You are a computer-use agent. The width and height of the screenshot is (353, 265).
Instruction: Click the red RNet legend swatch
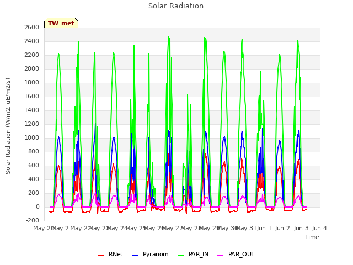pos(100,255)
